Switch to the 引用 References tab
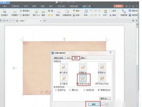The width and height of the screenshot is (142, 107). pyautogui.click(x=26, y=6)
